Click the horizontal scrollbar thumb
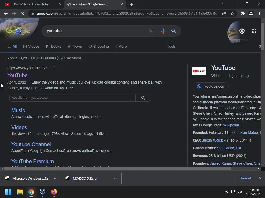Viewport: 265px width, 198px height. pyautogui.click(x=117, y=169)
